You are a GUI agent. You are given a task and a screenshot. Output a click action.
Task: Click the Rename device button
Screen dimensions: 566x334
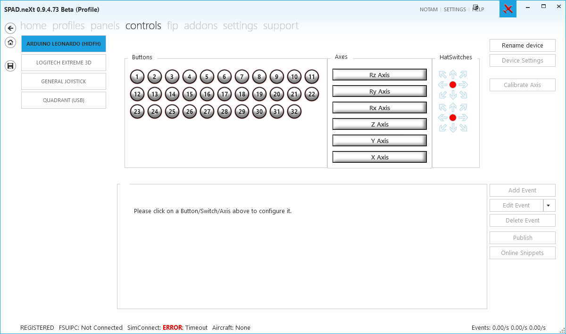tap(523, 46)
